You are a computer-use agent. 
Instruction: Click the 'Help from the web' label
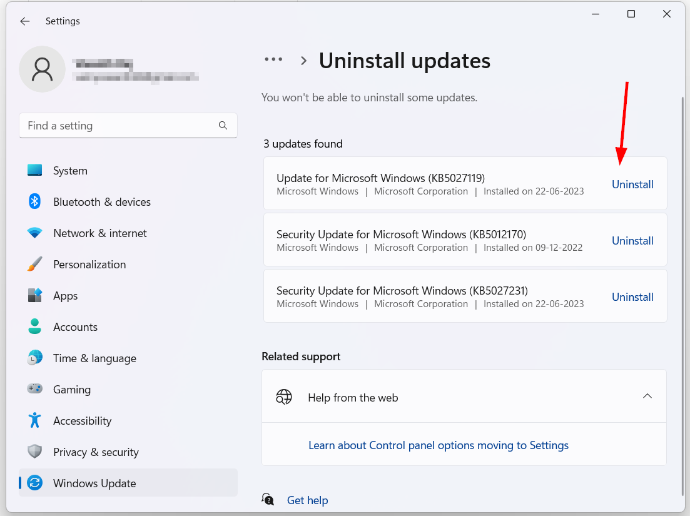click(x=353, y=398)
